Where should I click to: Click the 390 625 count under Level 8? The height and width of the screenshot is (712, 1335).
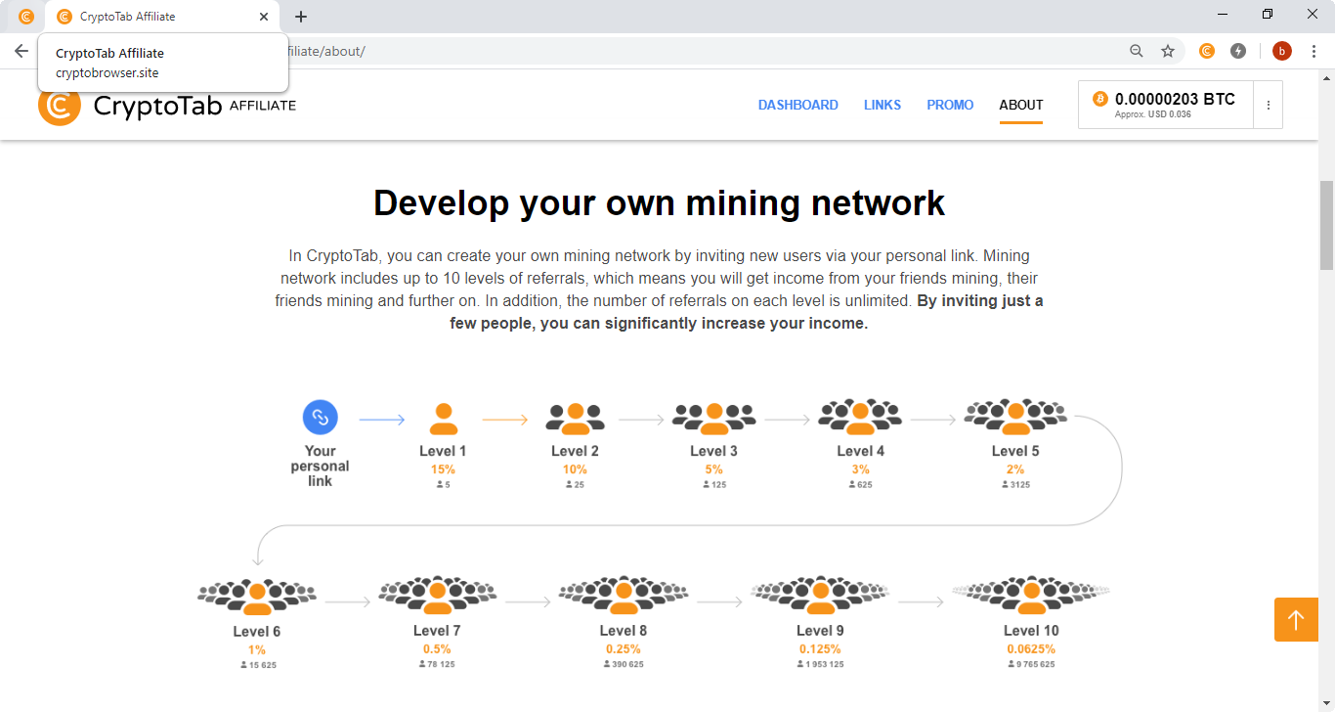coord(624,665)
